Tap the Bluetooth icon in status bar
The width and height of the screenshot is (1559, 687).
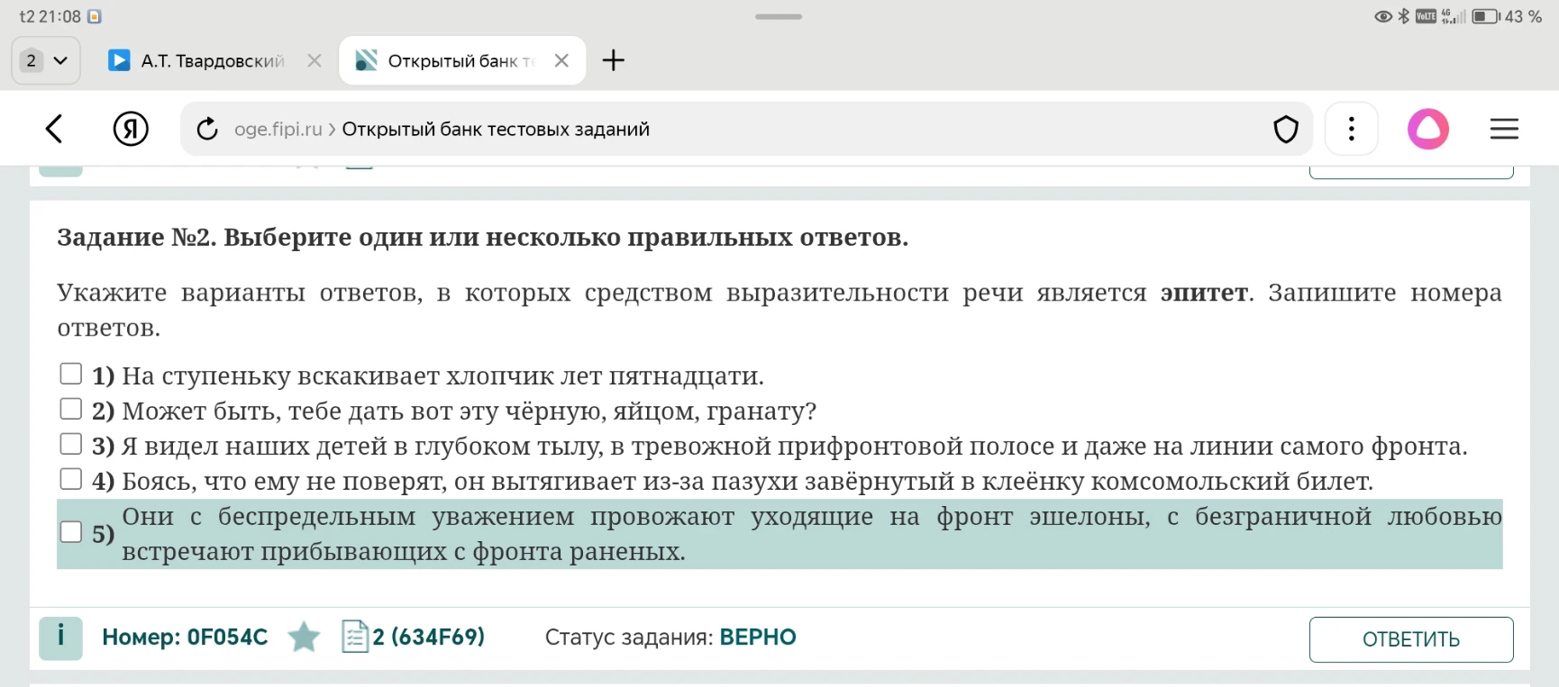[1403, 16]
